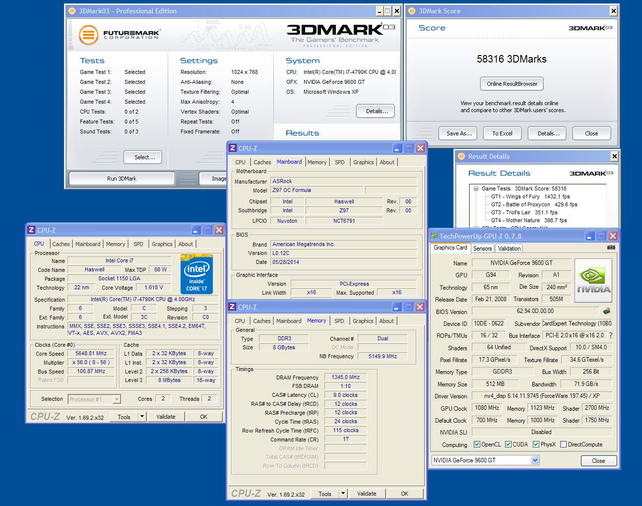642x506 pixels.
Task: Toggle the CUDA checkbox
Action: [508, 444]
